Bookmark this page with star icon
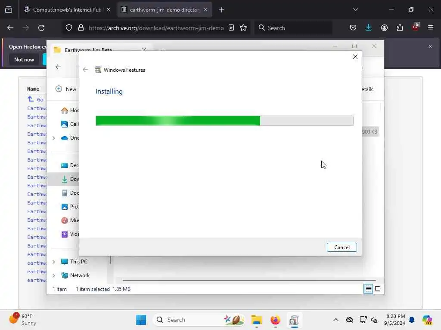The width and height of the screenshot is (441, 330). (x=243, y=28)
